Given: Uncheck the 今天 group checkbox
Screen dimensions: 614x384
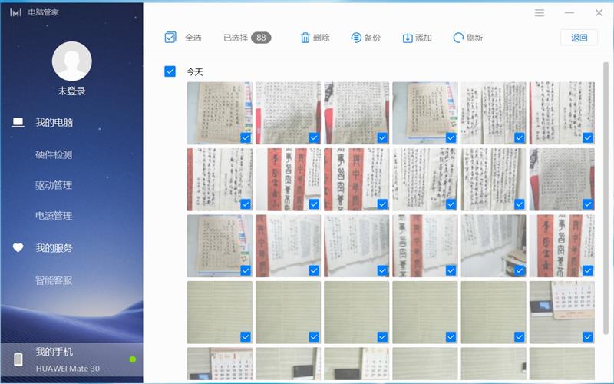Looking at the screenshot, I should [170, 71].
